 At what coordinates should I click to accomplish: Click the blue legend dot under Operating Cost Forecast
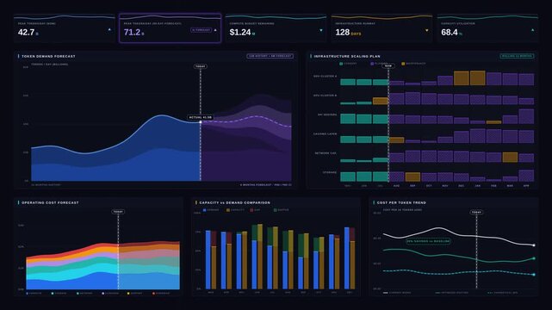[27, 293]
